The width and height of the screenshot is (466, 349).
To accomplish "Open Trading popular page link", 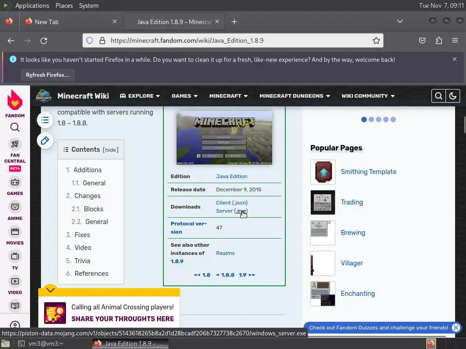I will (x=352, y=202).
